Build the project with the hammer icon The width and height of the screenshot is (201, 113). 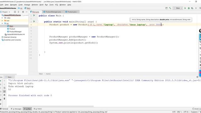pos(170,8)
